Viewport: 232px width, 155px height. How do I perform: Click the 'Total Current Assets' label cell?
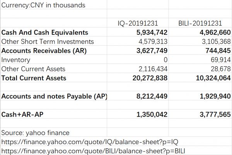click(x=34, y=78)
